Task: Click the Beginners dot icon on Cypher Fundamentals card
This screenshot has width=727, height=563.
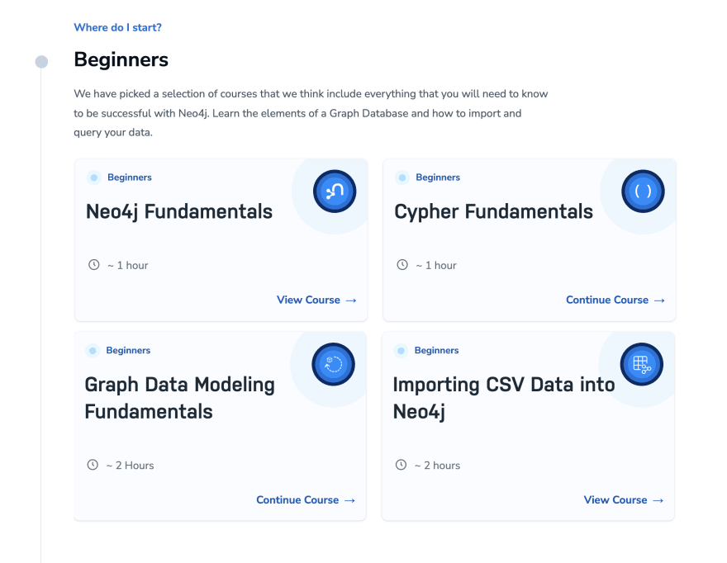Action: pyautogui.click(x=402, y=177)
